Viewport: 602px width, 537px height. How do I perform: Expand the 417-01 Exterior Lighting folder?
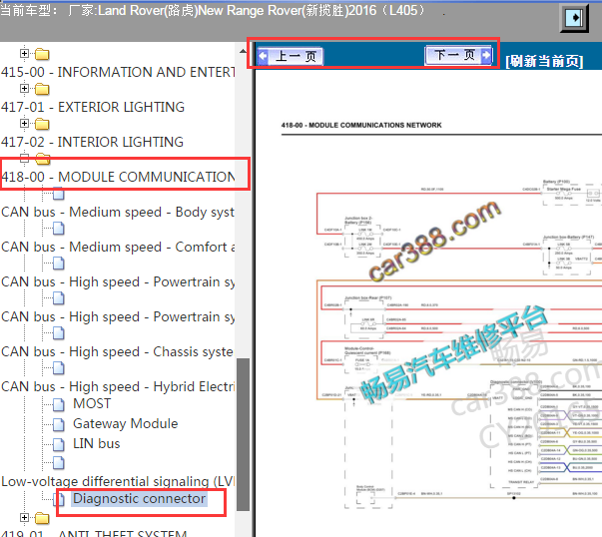(x=24, y=88)
